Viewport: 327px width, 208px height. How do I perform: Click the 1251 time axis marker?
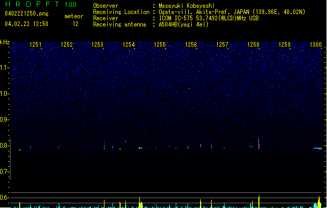coord(35,45)
